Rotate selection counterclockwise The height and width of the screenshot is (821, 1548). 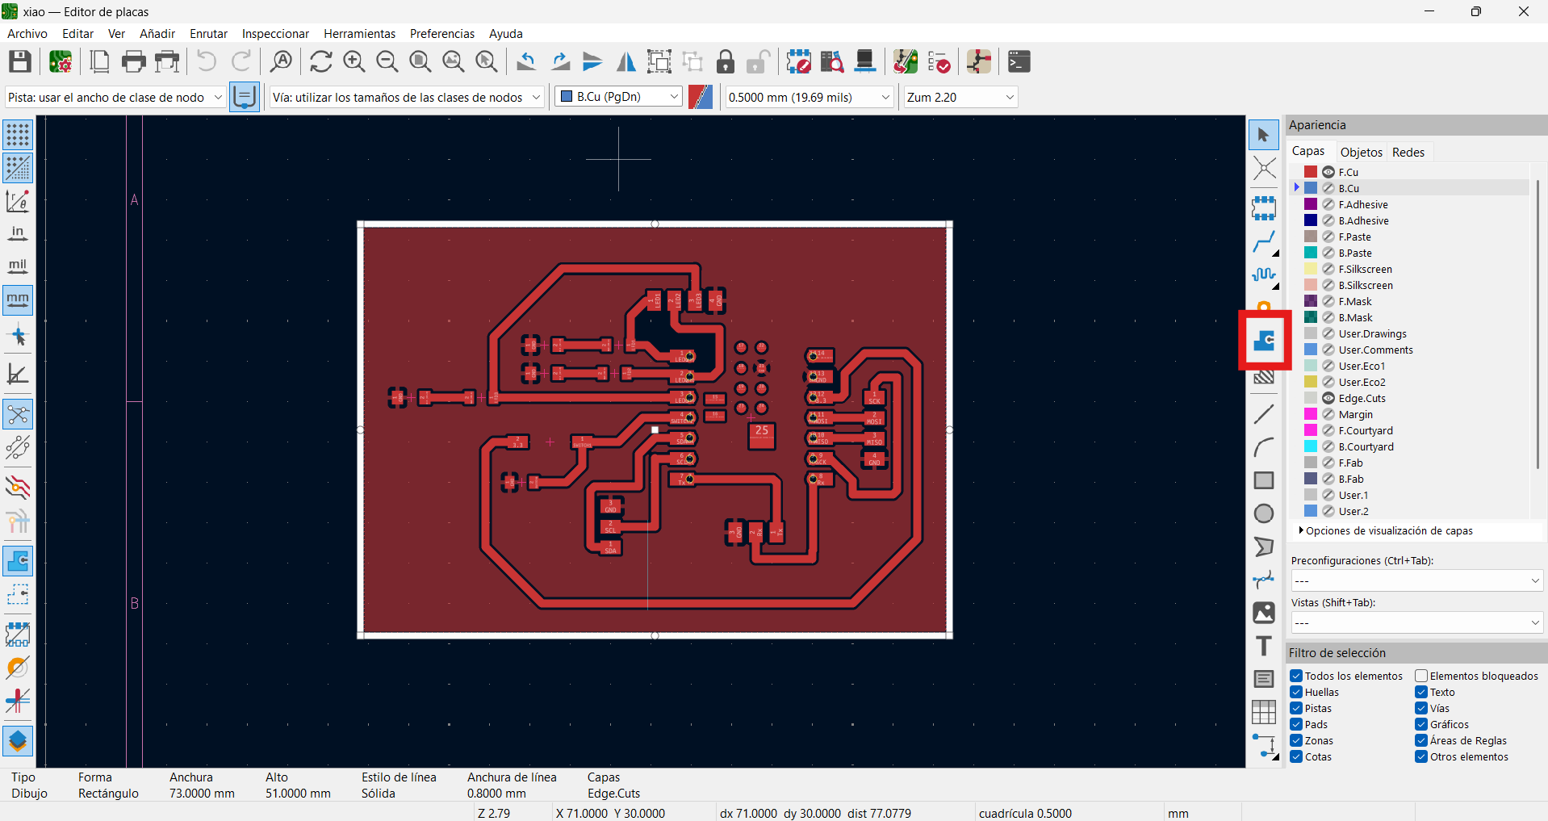point(526,61)
